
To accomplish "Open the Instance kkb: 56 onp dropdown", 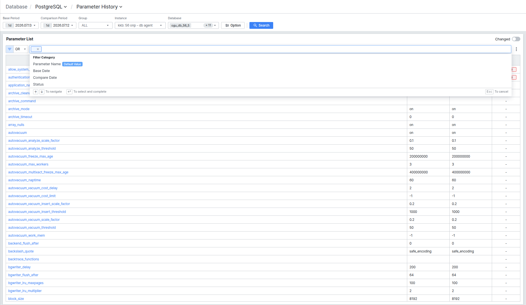I will (x=140, y=25).
